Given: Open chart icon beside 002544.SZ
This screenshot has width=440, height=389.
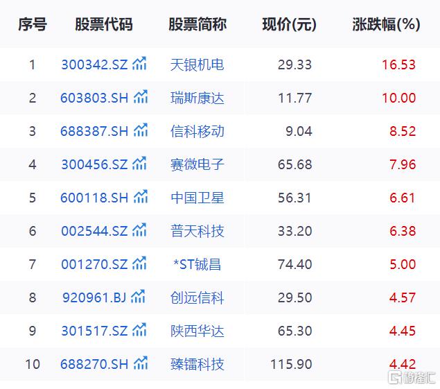Looking at the screenshot, I should tap(139, 230).
